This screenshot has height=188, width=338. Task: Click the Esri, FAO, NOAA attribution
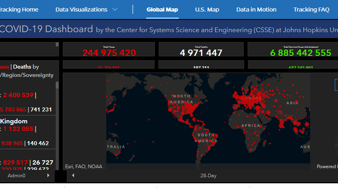[x=84, y=167]
